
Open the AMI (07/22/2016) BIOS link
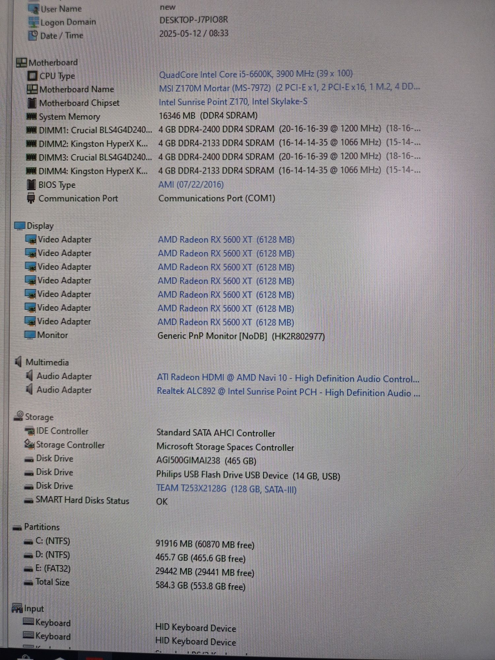[x=191, y=184]
